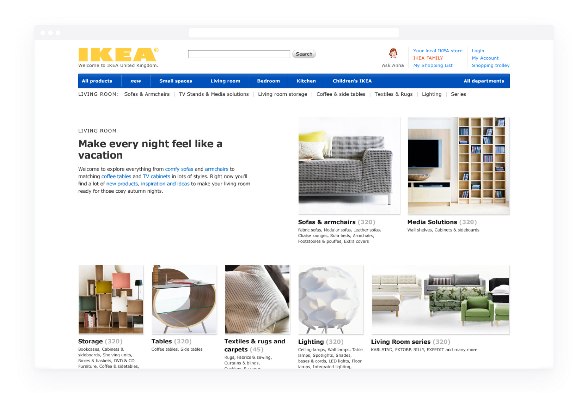Click "Make every night feel like a vacation" headline

150,150
